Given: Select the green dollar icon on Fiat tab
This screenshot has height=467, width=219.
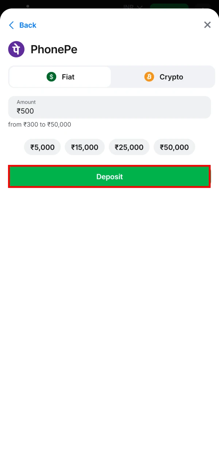Looking at the screenshot, I should [x=51, y=77].
